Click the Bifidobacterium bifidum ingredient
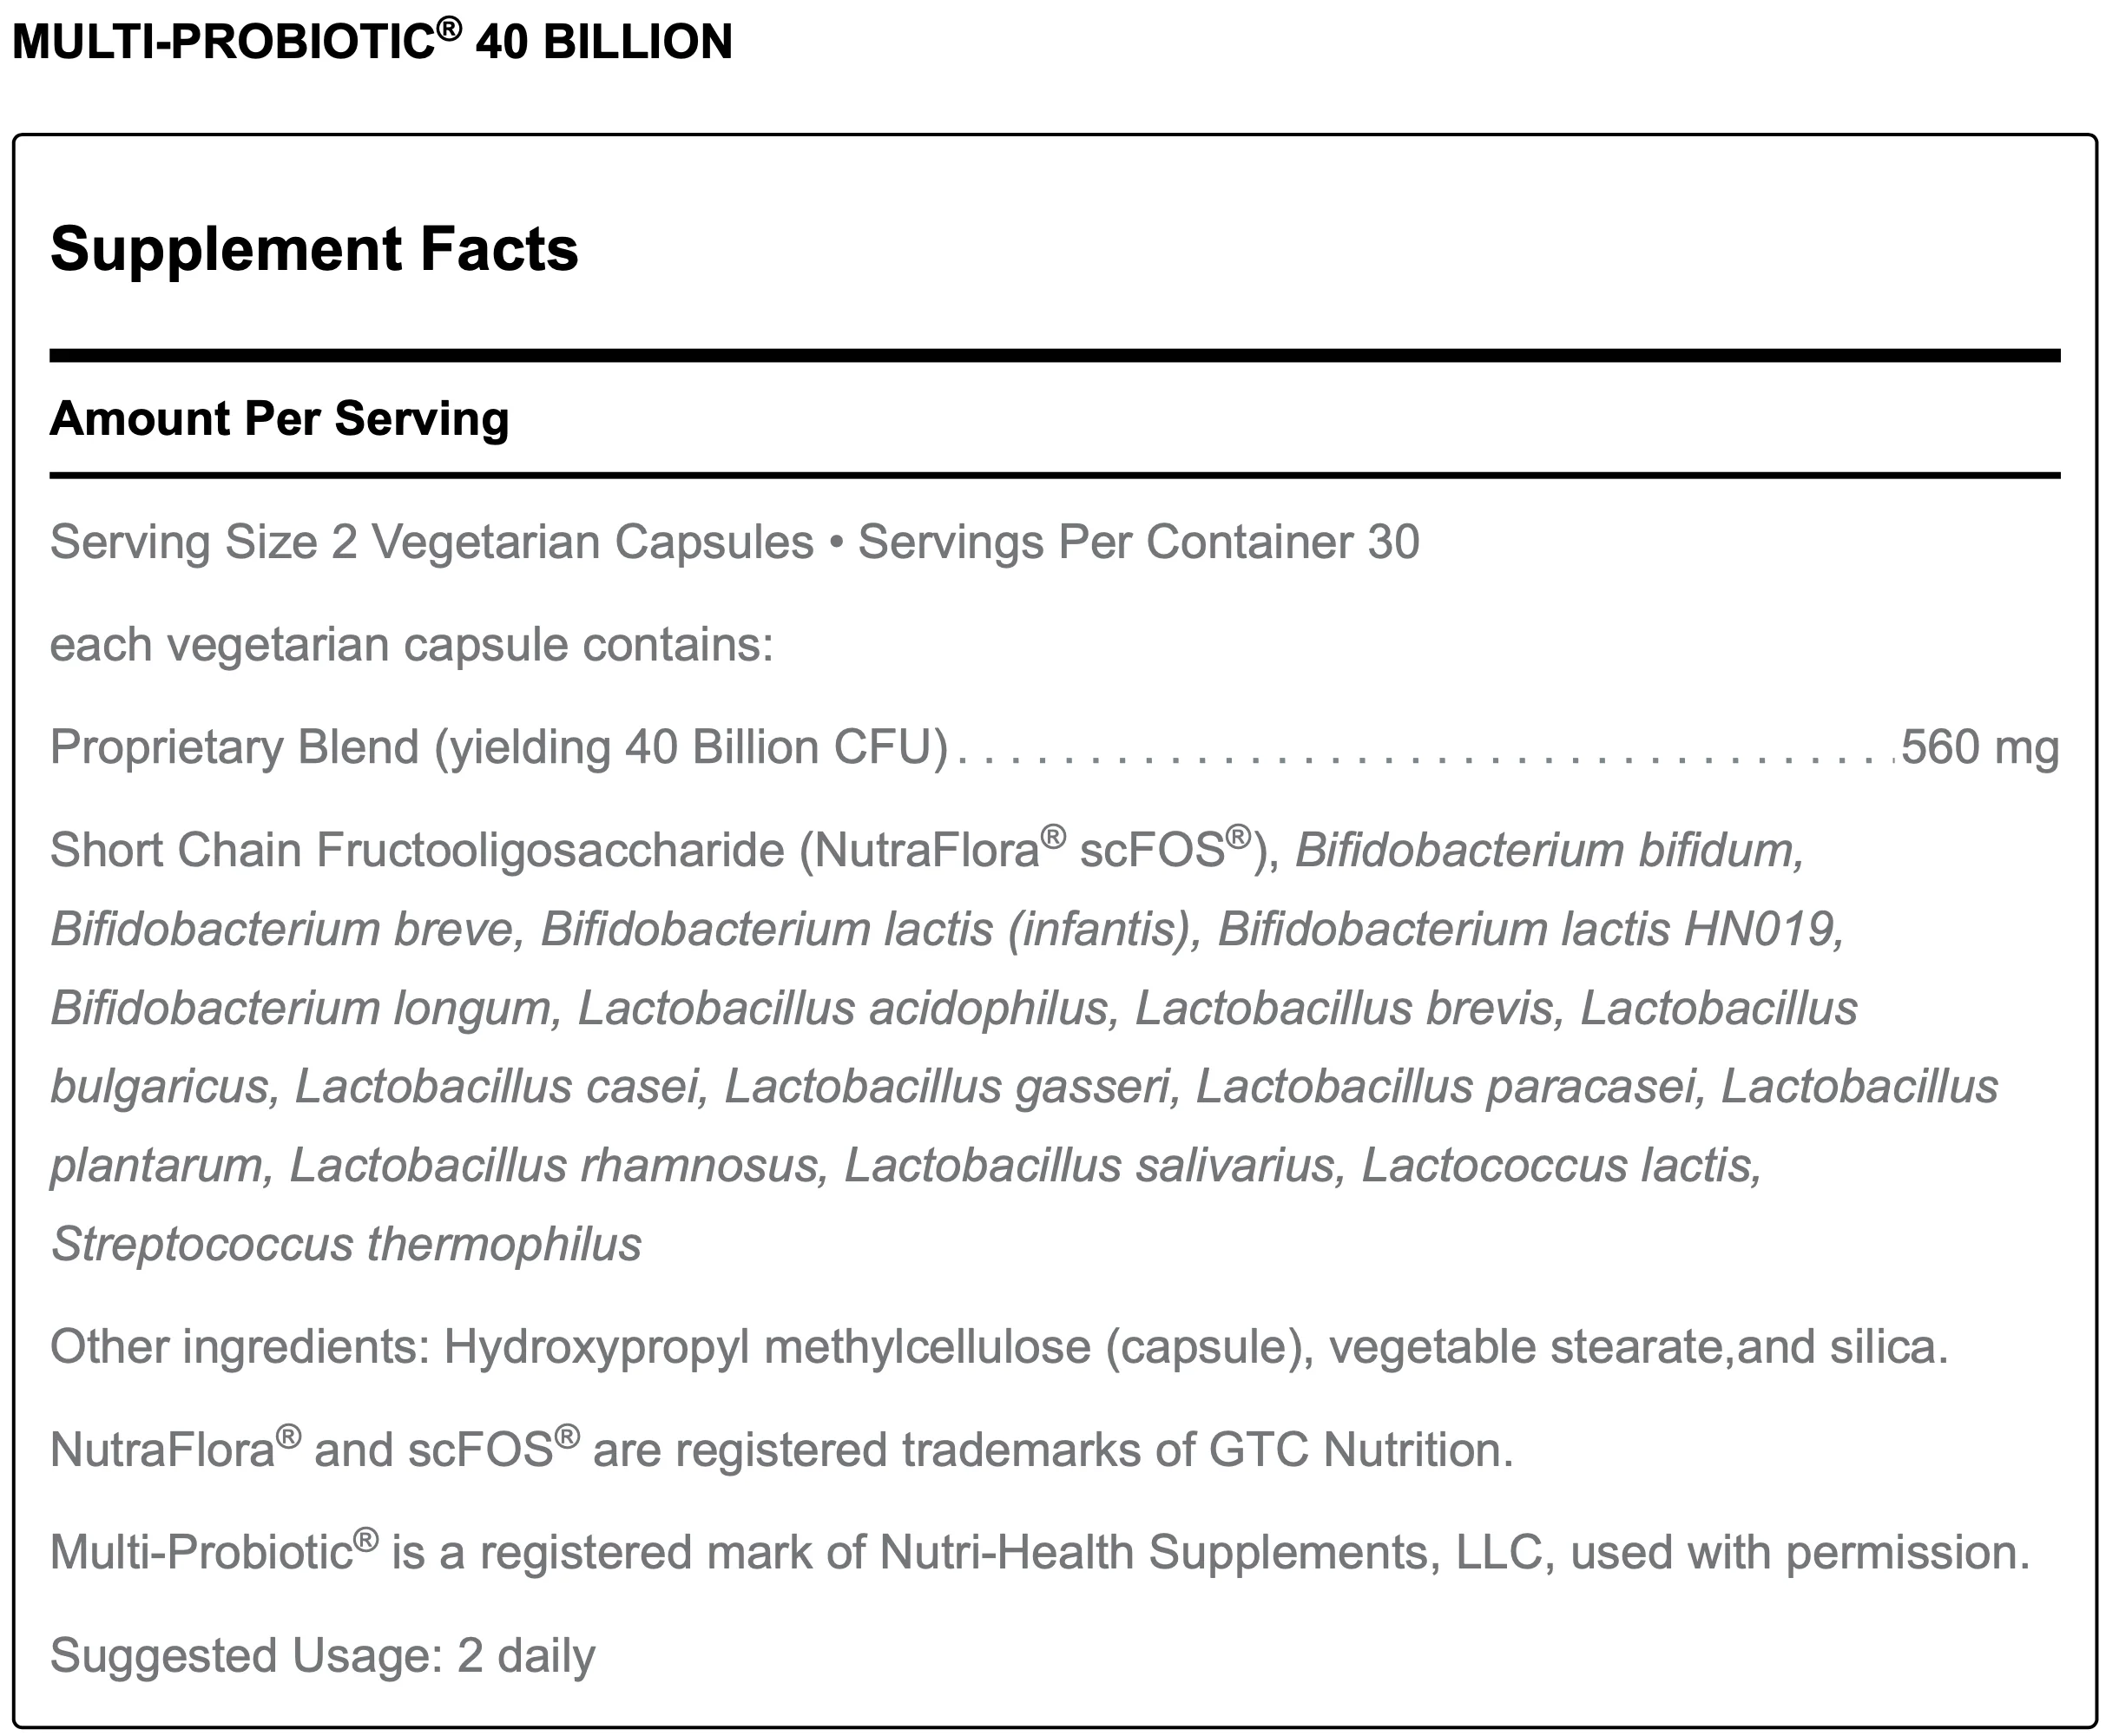 (x=1549, y=851)
